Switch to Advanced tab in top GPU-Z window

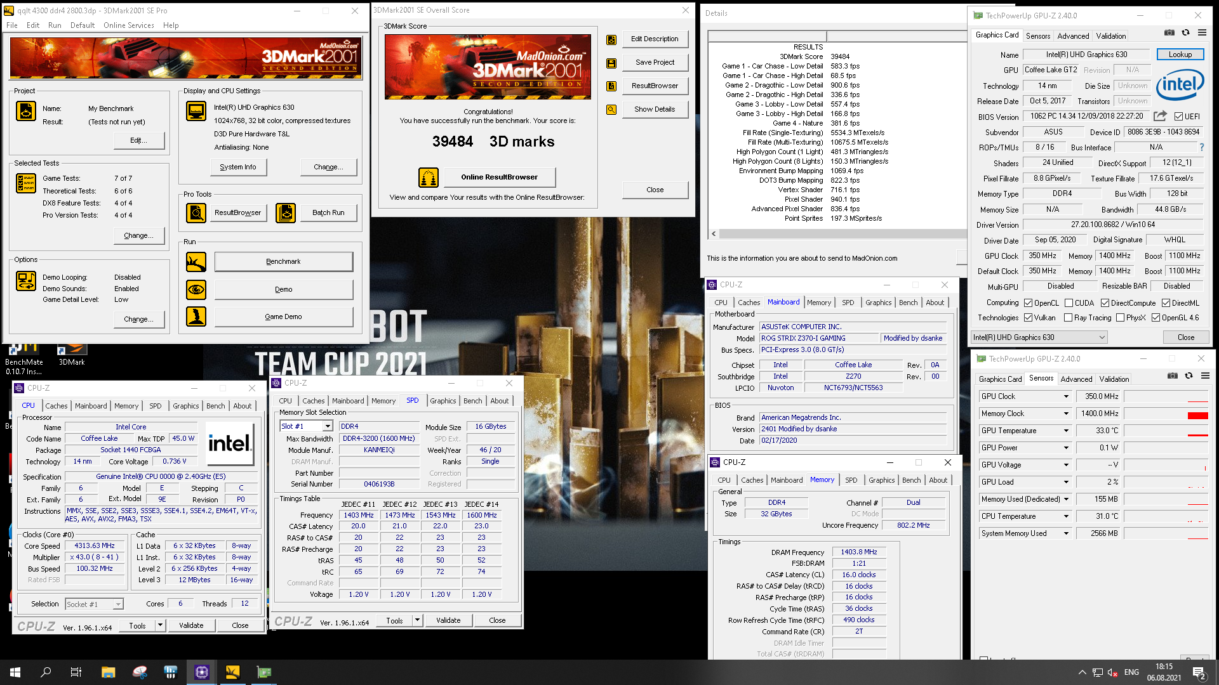click(1073, 36)
